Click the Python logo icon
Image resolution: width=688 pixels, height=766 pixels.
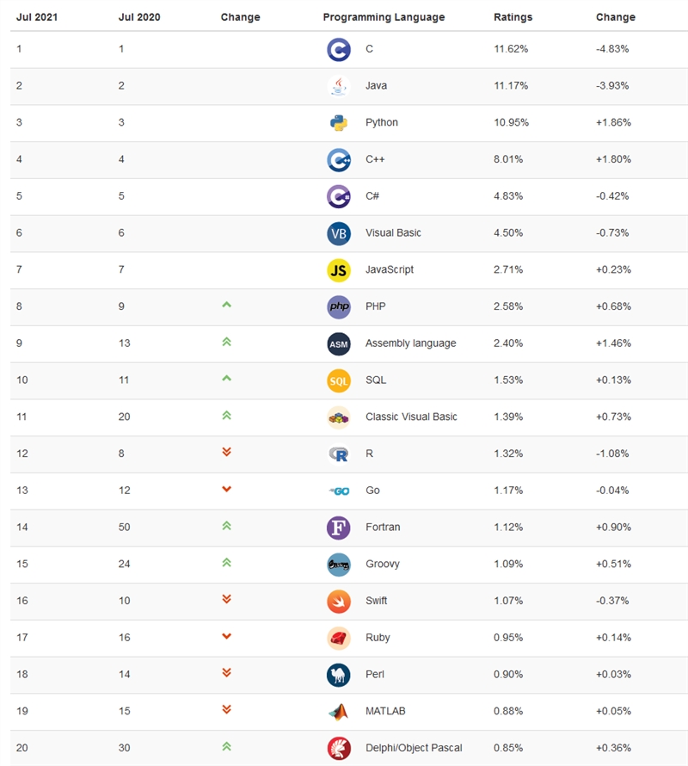(339, 123)
